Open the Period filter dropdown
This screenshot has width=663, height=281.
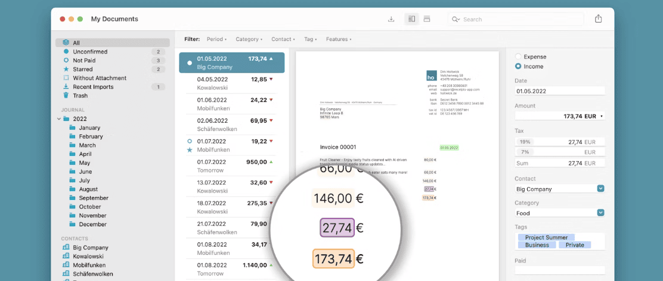[x=216, y=39]
